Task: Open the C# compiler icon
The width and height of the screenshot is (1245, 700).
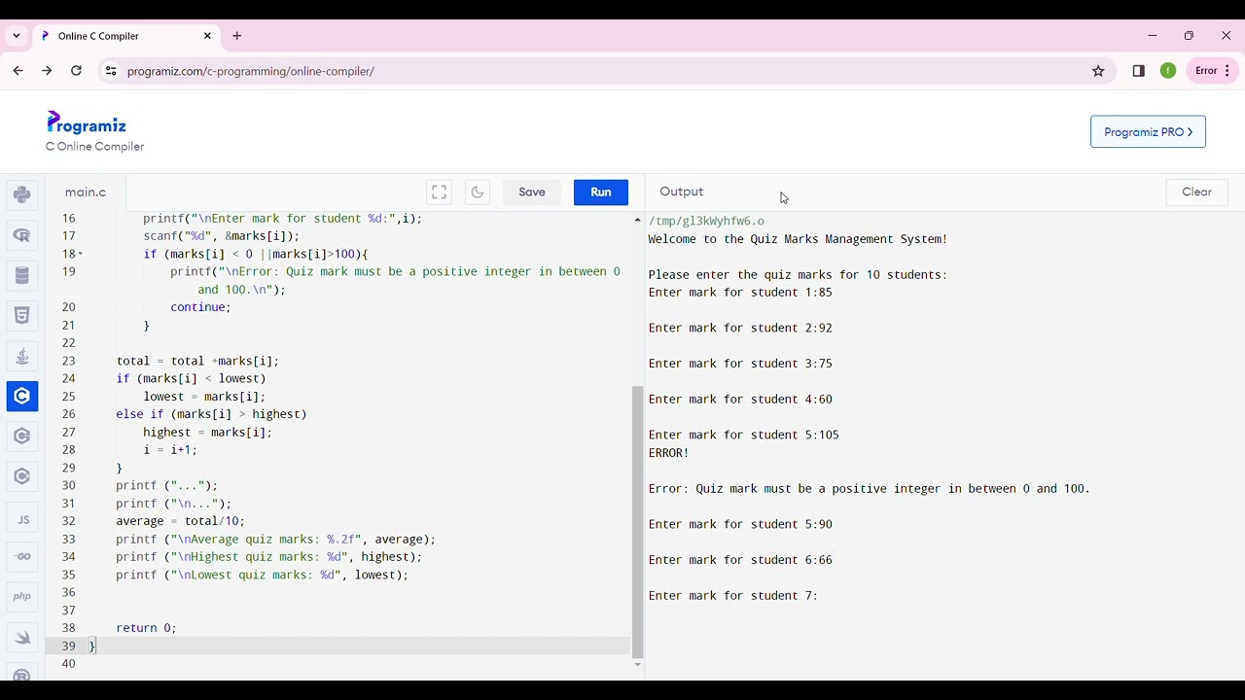Action: click(x=22, y=476)
